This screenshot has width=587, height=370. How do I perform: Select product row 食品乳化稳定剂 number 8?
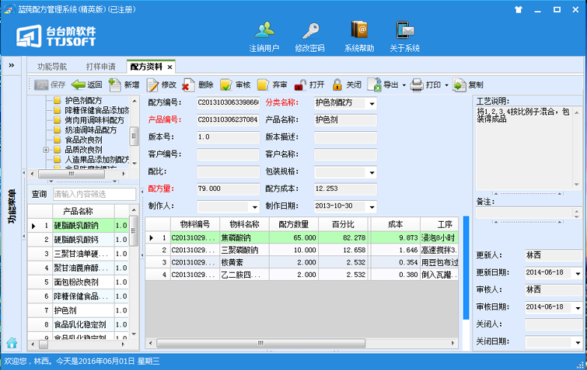coord(78,324)
